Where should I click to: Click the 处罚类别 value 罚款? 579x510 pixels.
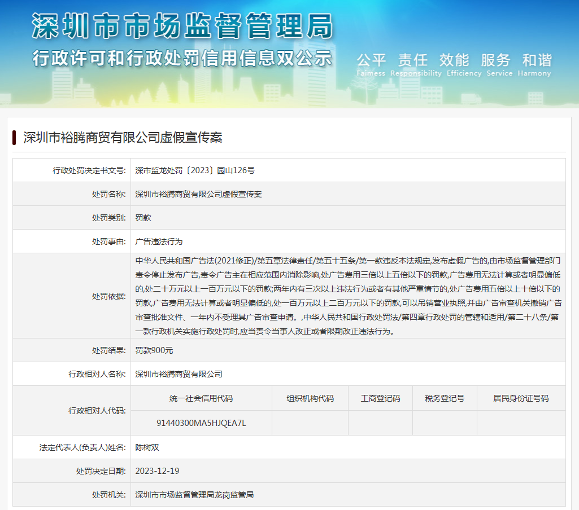tap(143, 218)
